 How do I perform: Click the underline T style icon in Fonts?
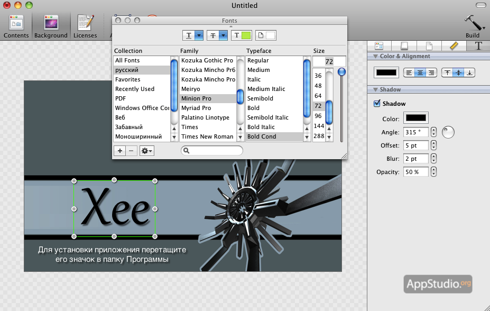189,35
